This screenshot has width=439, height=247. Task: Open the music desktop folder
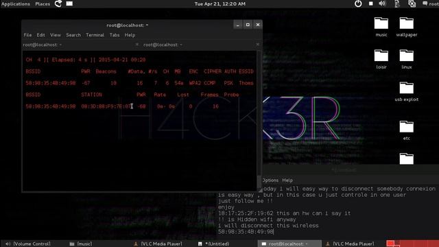pyautogui.click(x=381, y=27)
